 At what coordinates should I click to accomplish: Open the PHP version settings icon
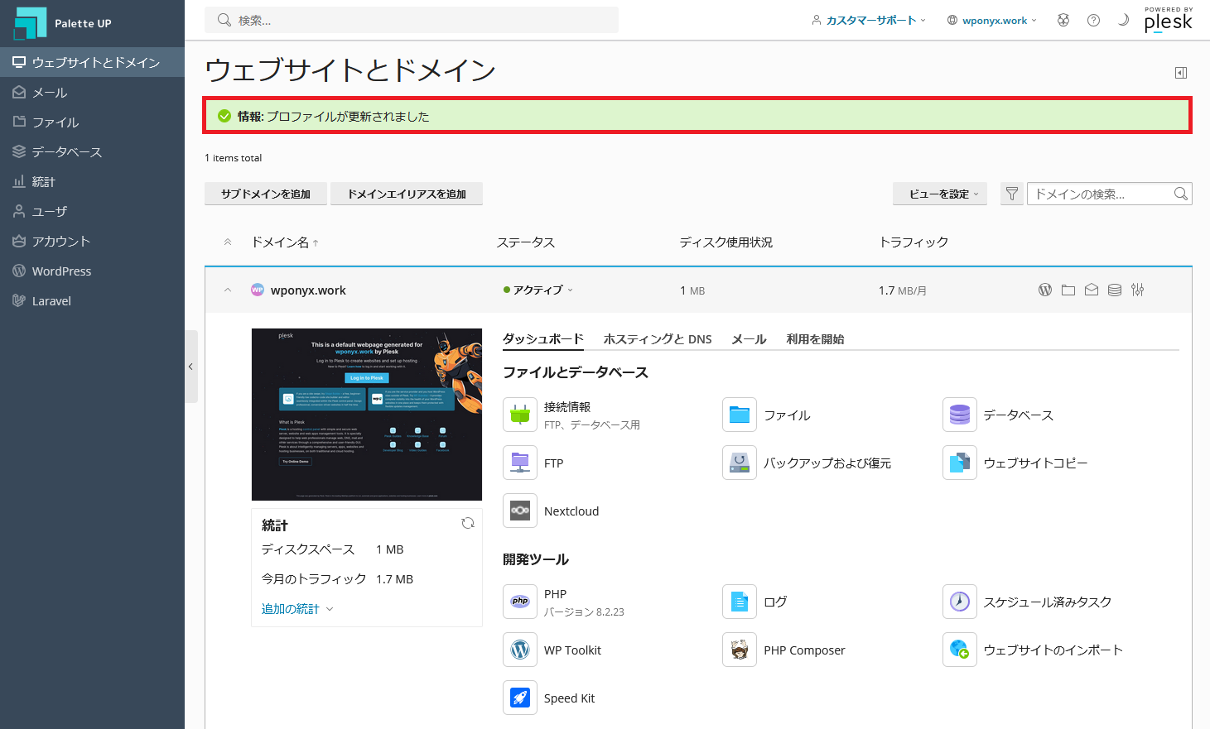click(x=520, y=602)
